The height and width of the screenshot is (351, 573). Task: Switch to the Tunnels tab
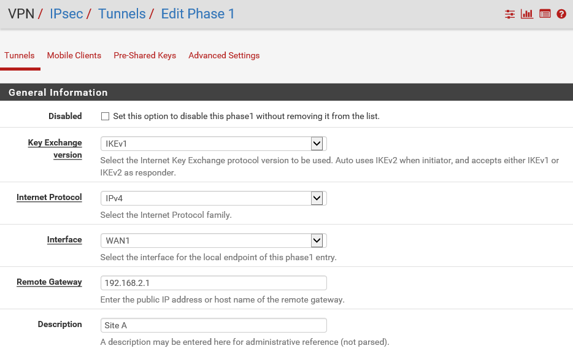[20, 56]
